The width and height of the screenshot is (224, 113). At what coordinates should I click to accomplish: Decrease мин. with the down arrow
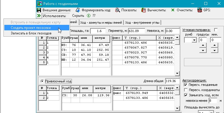[x=214, y=50]
